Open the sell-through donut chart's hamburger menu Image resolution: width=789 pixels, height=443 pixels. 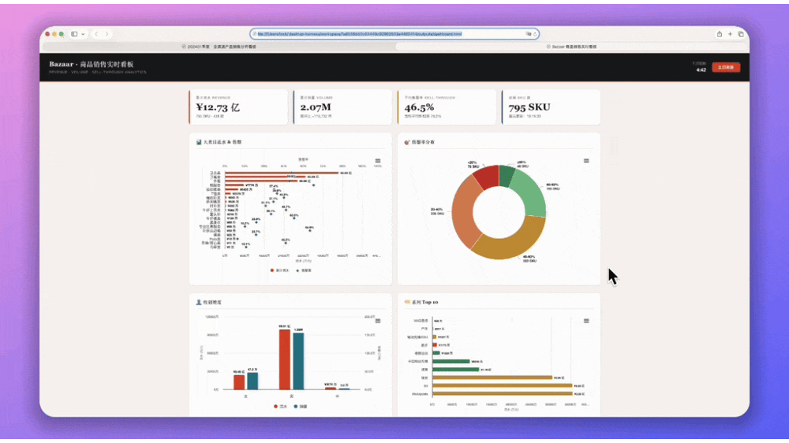[x=586, y=161]
